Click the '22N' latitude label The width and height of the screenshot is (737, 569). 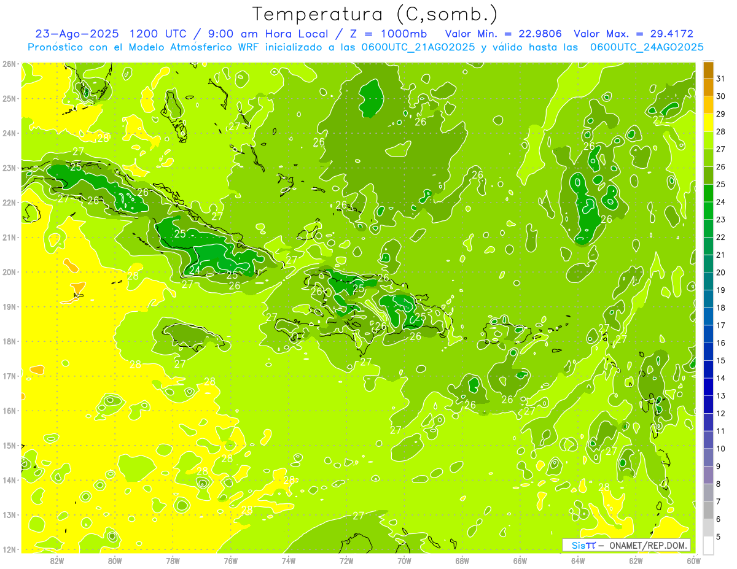click(9, 203)
